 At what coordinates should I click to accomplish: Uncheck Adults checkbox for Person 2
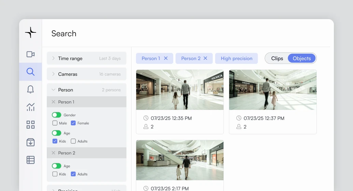pos(73,174)
